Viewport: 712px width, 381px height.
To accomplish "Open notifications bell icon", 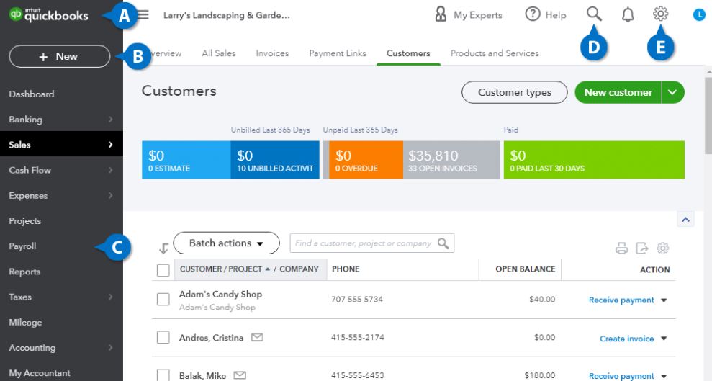I will [628, 14].
